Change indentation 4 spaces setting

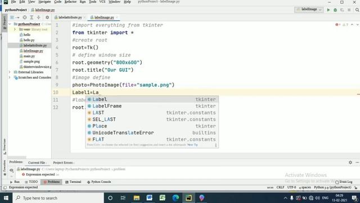305,187
